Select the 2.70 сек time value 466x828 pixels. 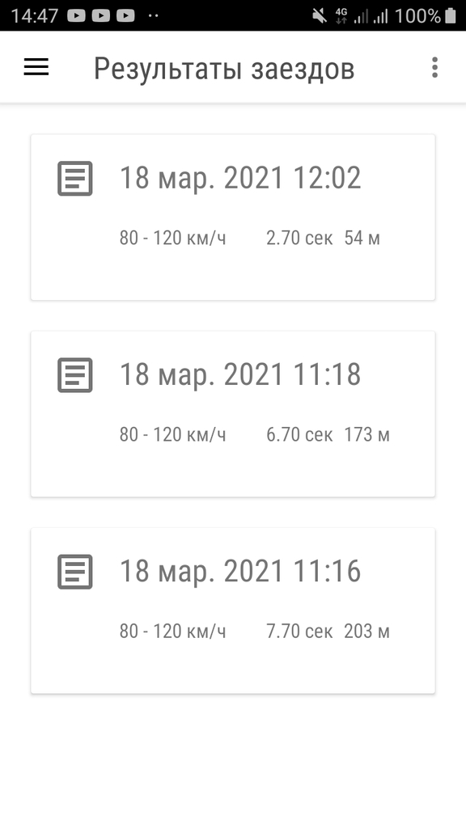(299, 239)
